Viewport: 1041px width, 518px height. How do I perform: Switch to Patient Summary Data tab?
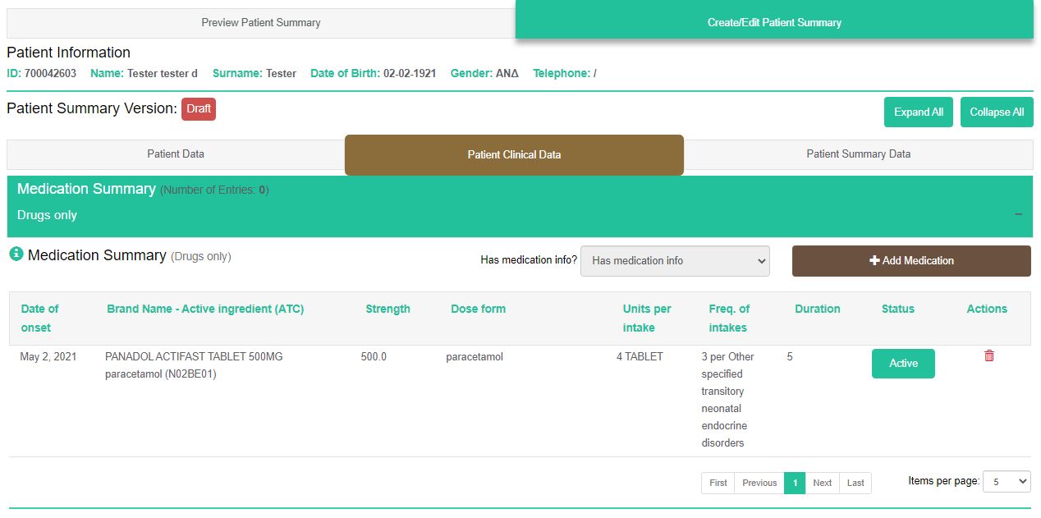coord(858,154)
